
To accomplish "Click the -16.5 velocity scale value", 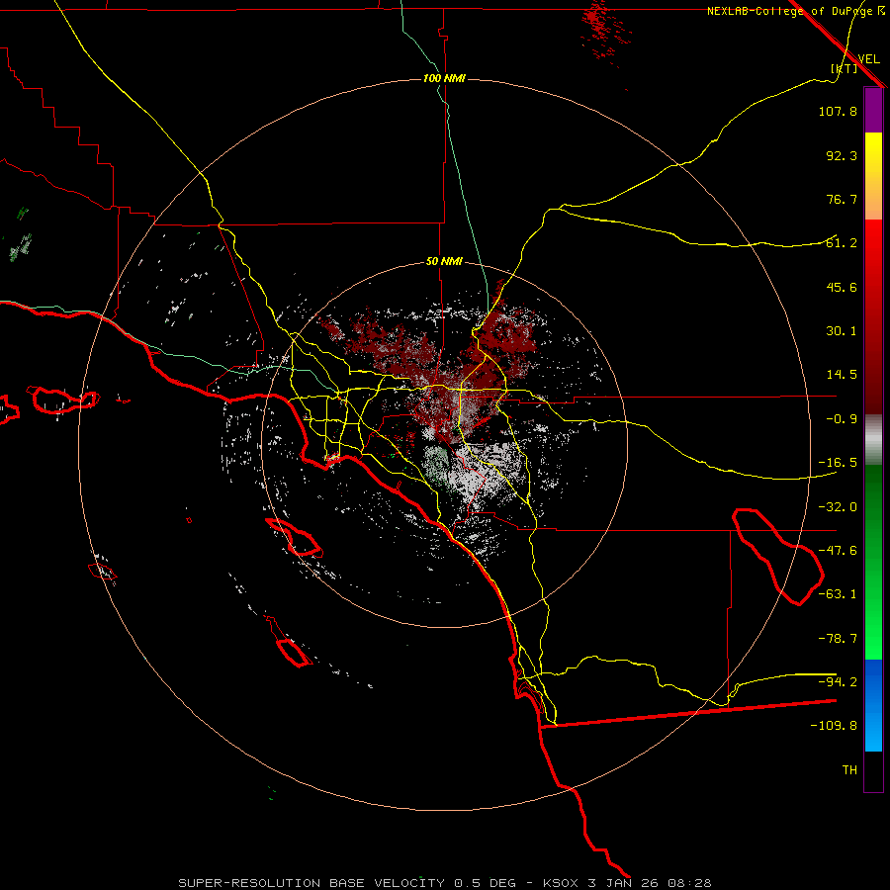I will pos(838,463).
